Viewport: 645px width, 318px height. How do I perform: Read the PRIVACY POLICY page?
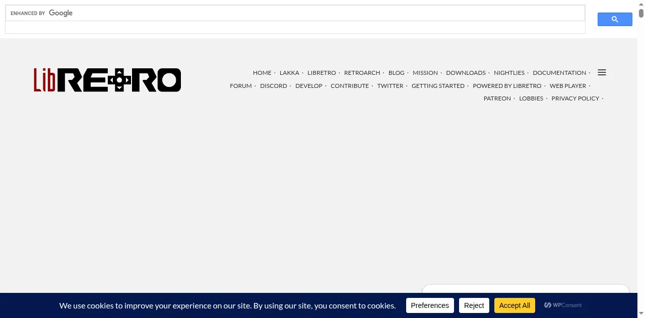[575, 98]
